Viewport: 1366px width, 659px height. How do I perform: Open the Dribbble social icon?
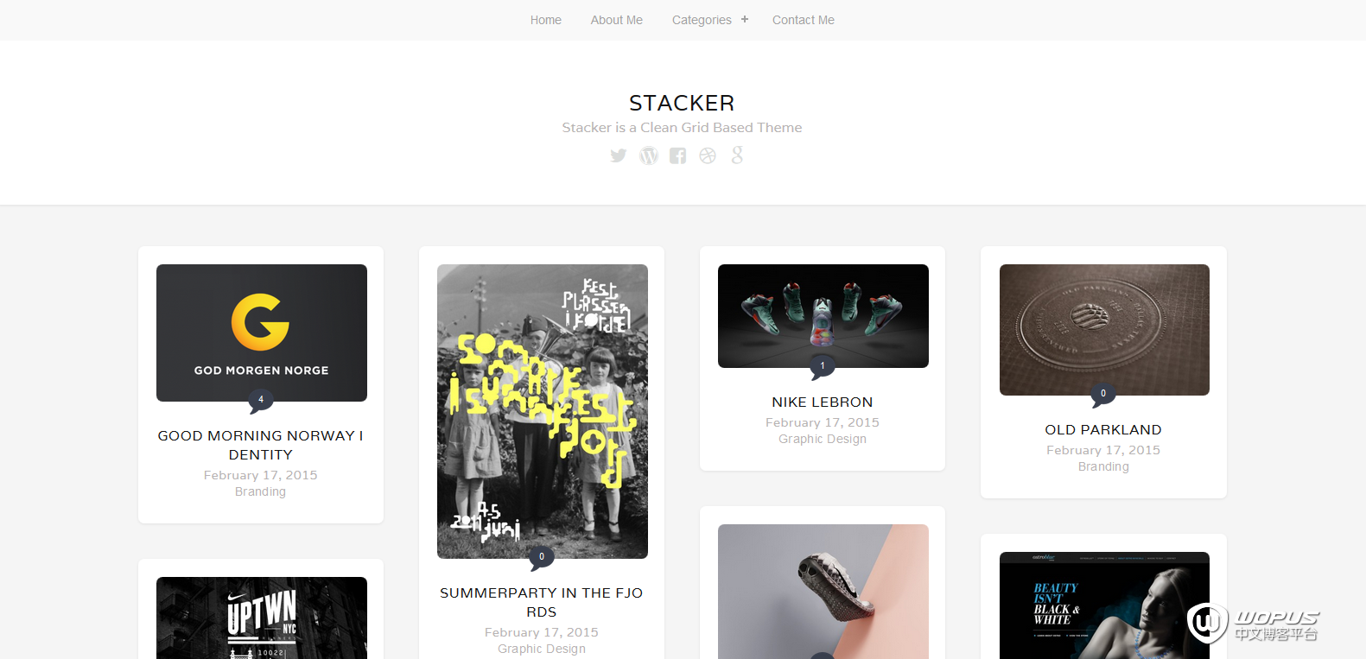pos(708,155)
